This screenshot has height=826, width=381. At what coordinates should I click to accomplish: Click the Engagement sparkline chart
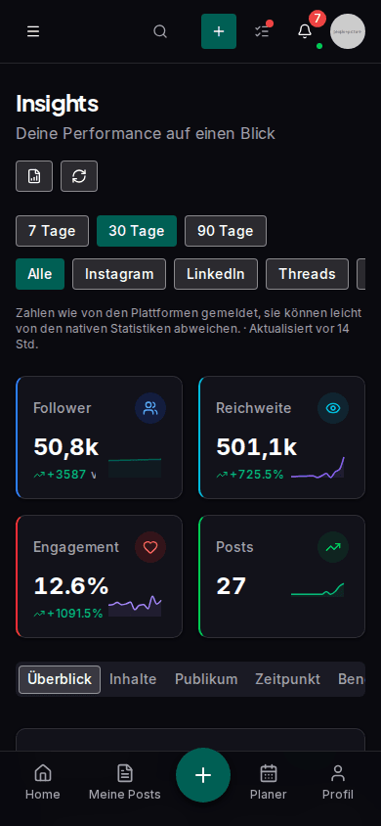tap(135, 606)
